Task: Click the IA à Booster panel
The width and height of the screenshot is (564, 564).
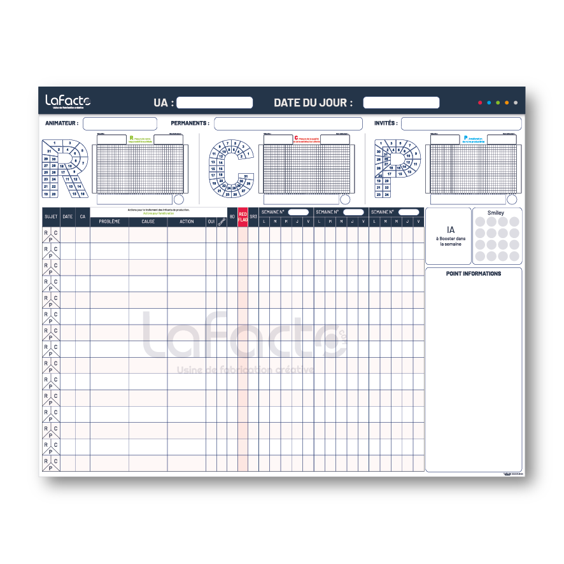Action: tap(448, 236)
